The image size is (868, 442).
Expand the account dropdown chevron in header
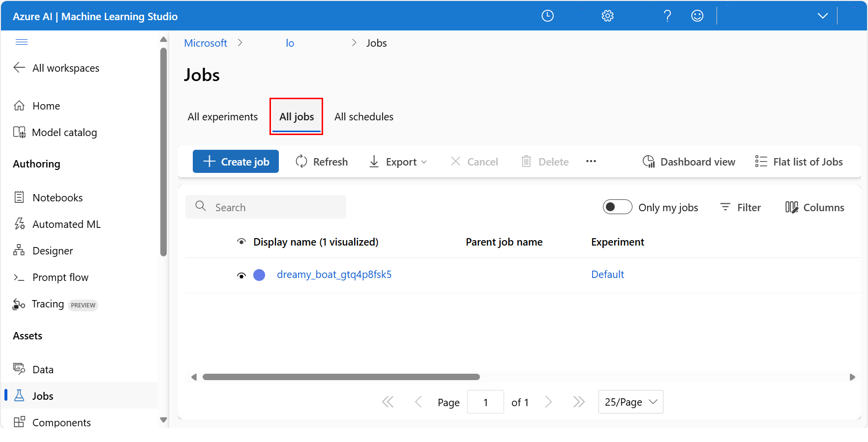coord(822,16)
